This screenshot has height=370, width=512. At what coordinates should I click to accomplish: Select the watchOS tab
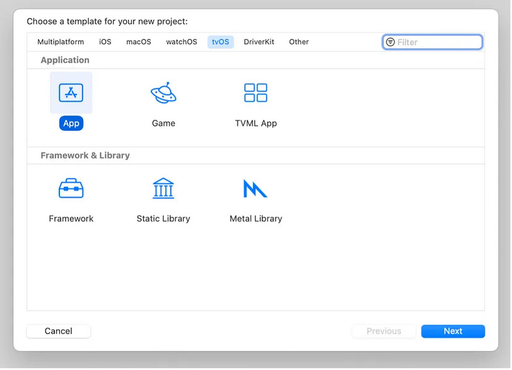click(x=182, y=42)
